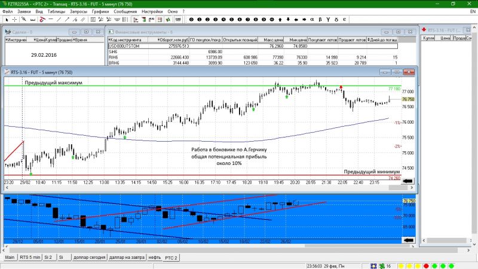Insert the delta symbol marker
Image resolution: width=478 pixels, height=269 pixels.
336,20
